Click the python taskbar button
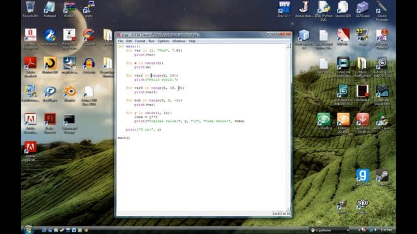The image size is (417, 234). click(x=329, y=230)
